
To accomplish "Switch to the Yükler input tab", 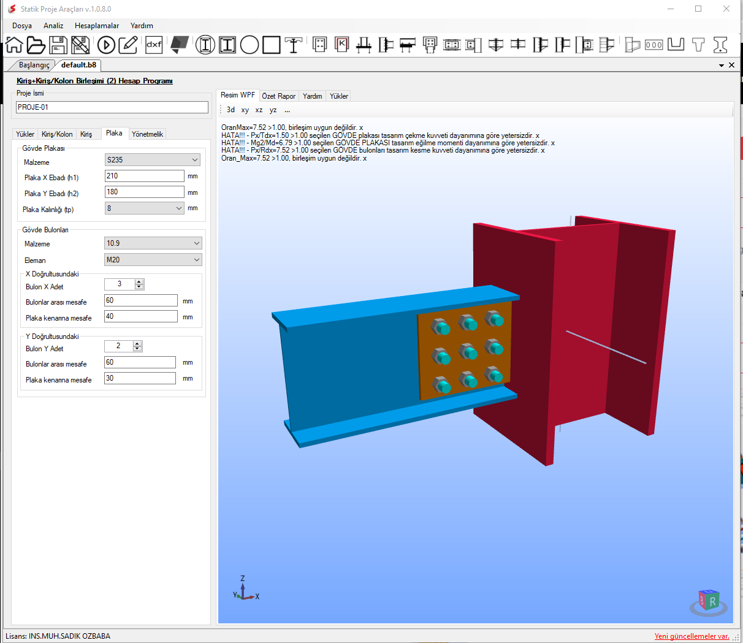I will click(x=25, y=134).
